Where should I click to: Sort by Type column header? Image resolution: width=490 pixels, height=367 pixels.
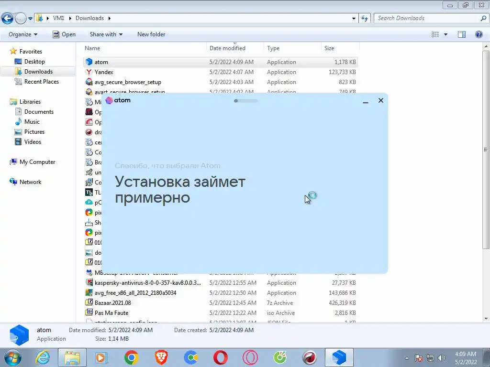pos(273,48)
